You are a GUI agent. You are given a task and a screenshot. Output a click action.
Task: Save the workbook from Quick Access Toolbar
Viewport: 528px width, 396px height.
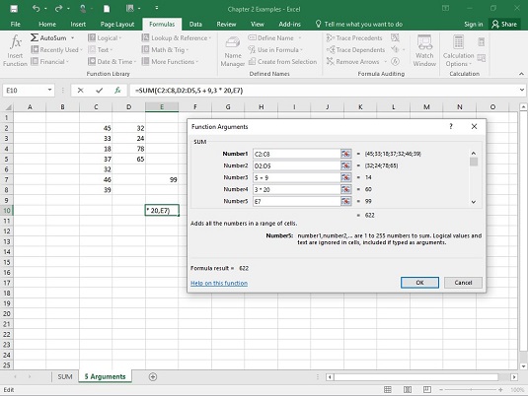point(14,9)
